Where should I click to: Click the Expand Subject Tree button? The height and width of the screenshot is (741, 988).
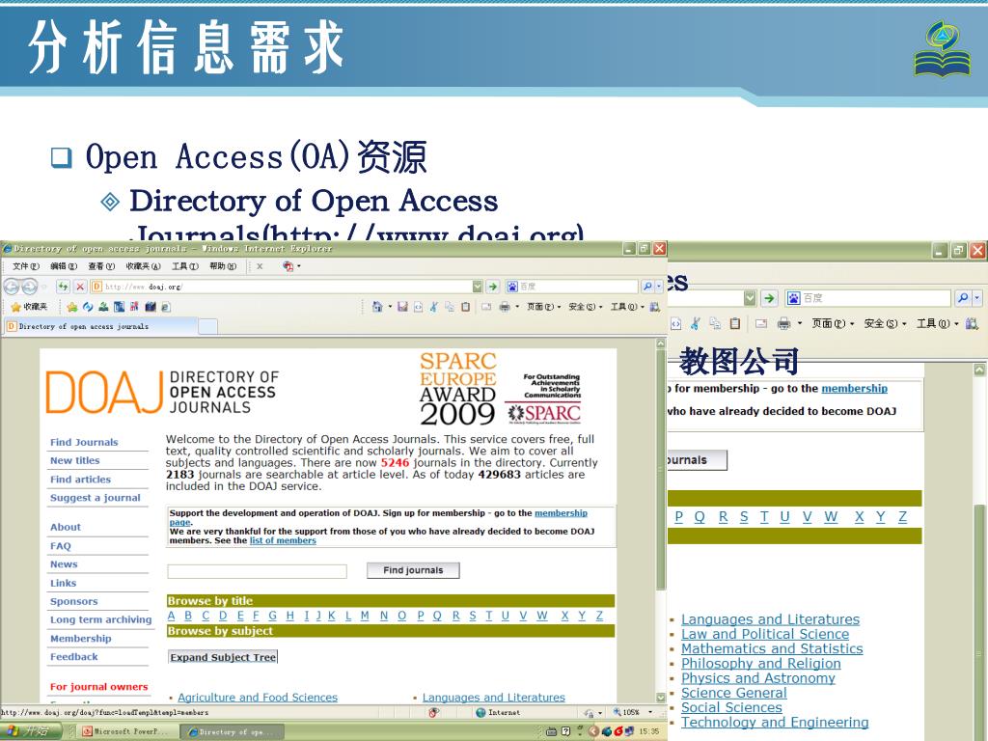223,657
